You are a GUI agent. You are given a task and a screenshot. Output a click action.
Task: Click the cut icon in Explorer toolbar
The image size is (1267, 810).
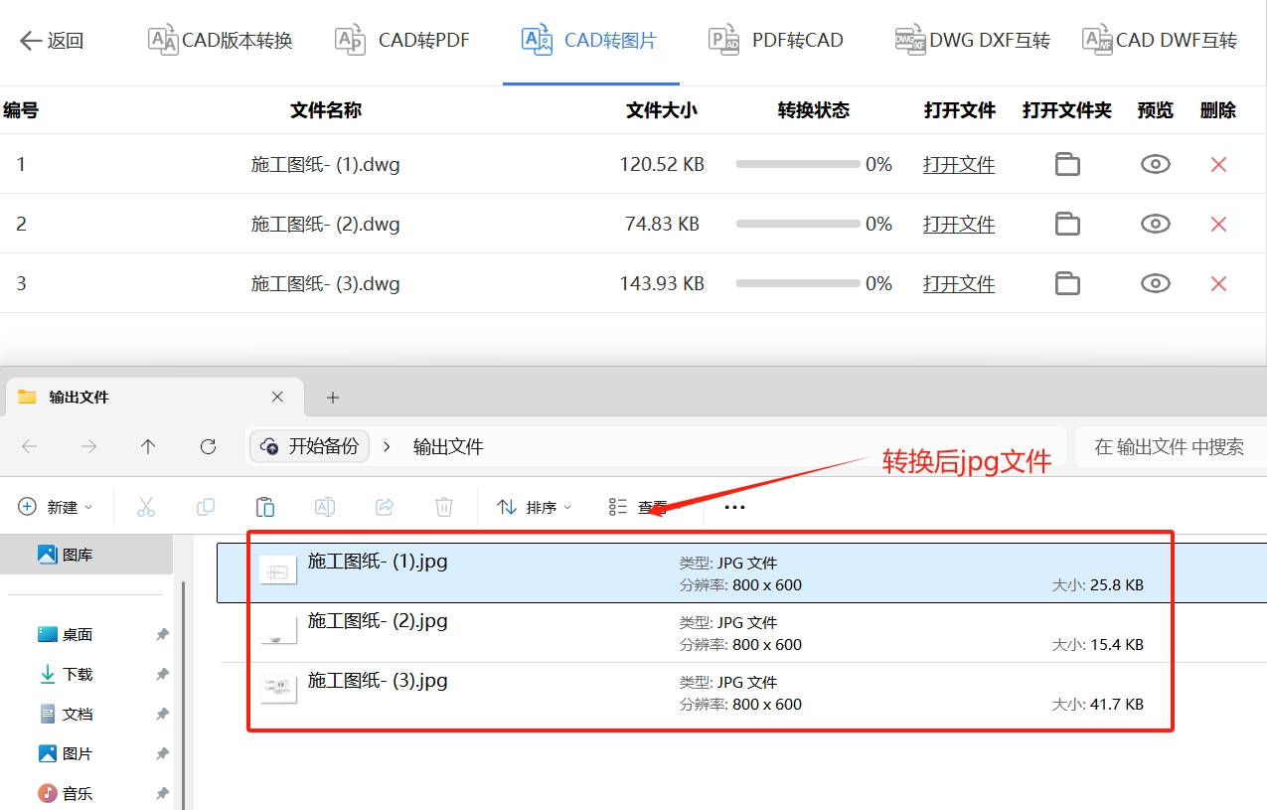[146, 507]
